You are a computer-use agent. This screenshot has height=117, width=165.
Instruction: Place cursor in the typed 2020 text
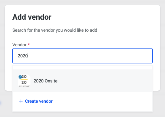coord(23,56)
